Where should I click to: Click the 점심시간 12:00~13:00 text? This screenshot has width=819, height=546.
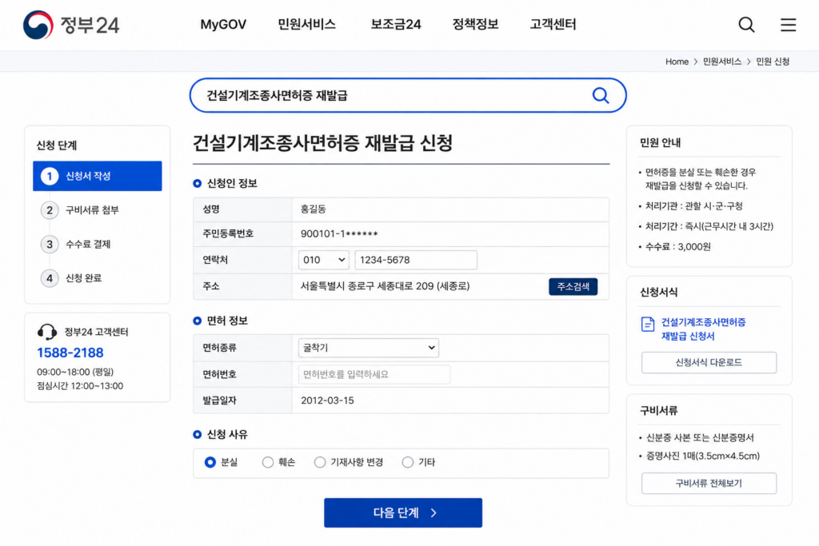click(80, 386)
